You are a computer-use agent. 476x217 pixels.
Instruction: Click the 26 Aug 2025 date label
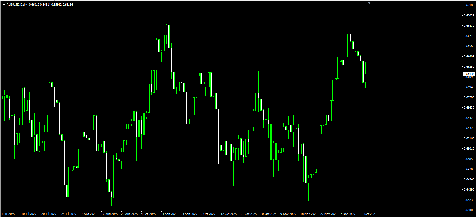coord(129,214)
